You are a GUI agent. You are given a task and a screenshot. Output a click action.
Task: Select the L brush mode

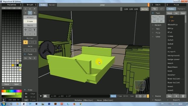pyautogui.click(x=26, y=9)
